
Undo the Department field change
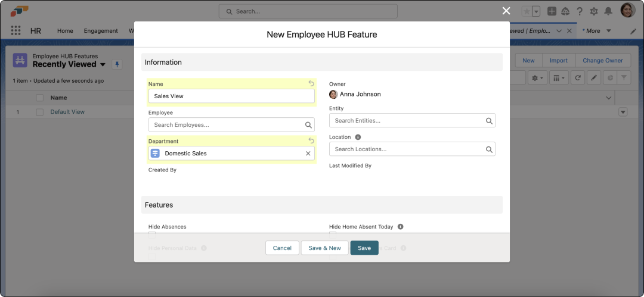coord(311,141)
